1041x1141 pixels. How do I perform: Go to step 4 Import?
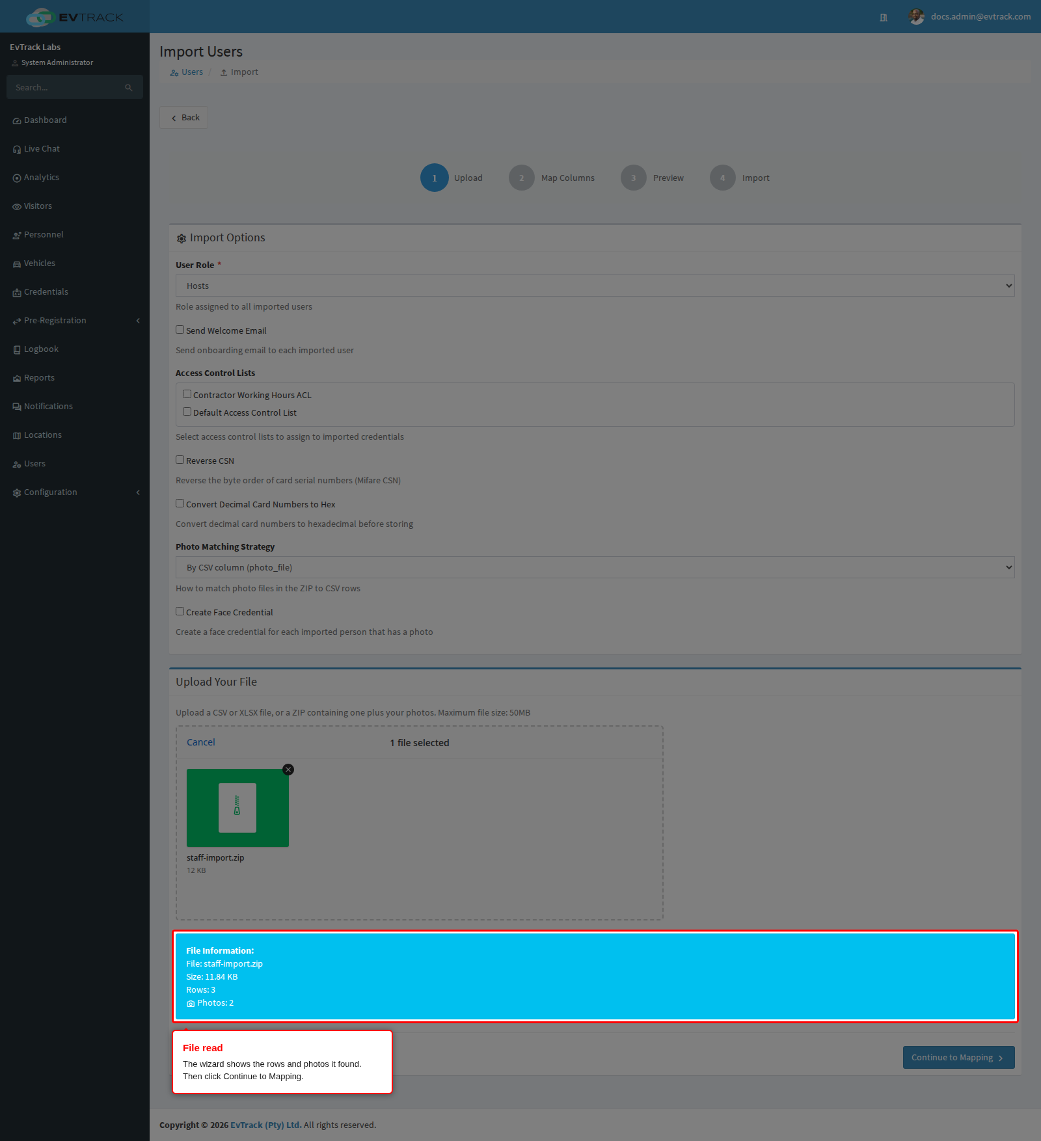(x=740, y=178)
